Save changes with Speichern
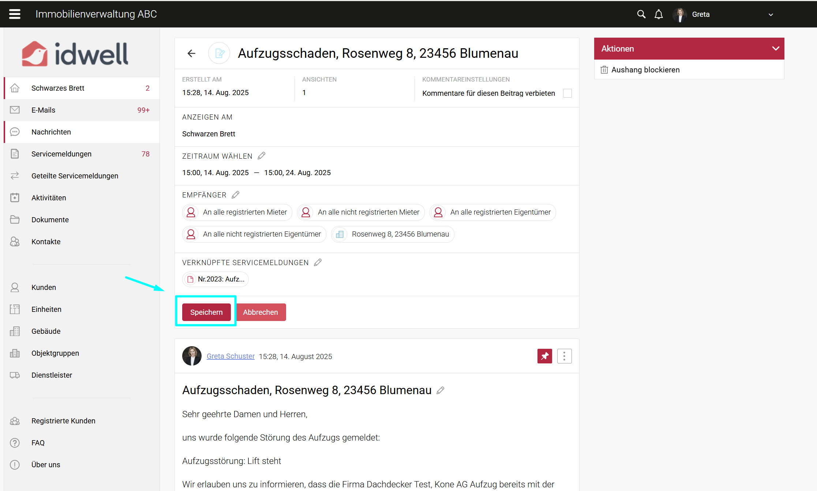 click(206, 312)
